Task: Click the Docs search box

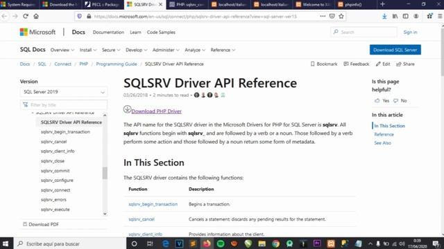Action: pos(364,33)
